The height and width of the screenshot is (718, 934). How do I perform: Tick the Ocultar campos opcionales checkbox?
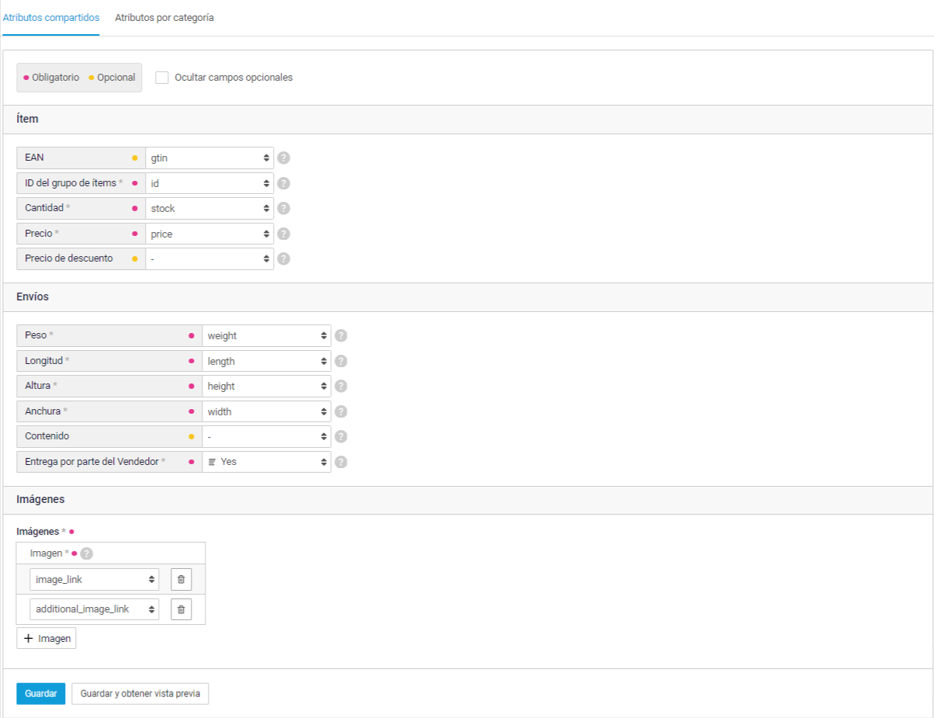pyautogui.click(x=162, y=78)
